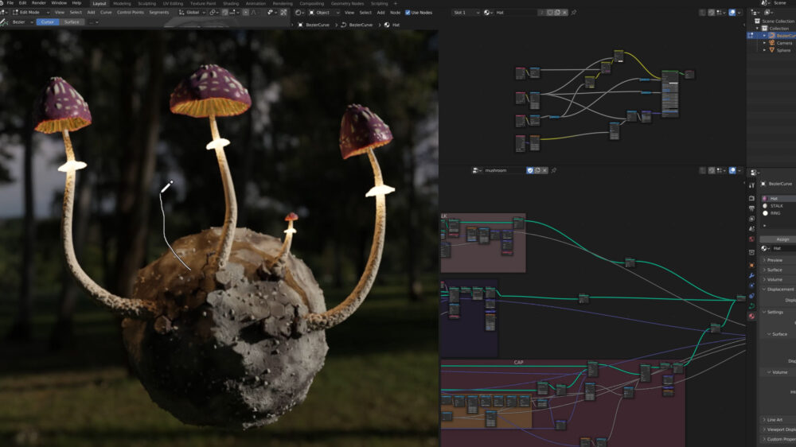Expand the Sphere item in outliner
Image resolution: width=796 pixels, height=447 pixels.
coord(764,50)
